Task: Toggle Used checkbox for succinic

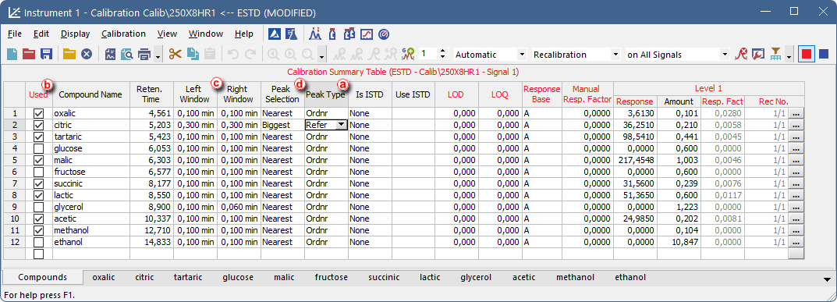Action: tap(38, 183)
